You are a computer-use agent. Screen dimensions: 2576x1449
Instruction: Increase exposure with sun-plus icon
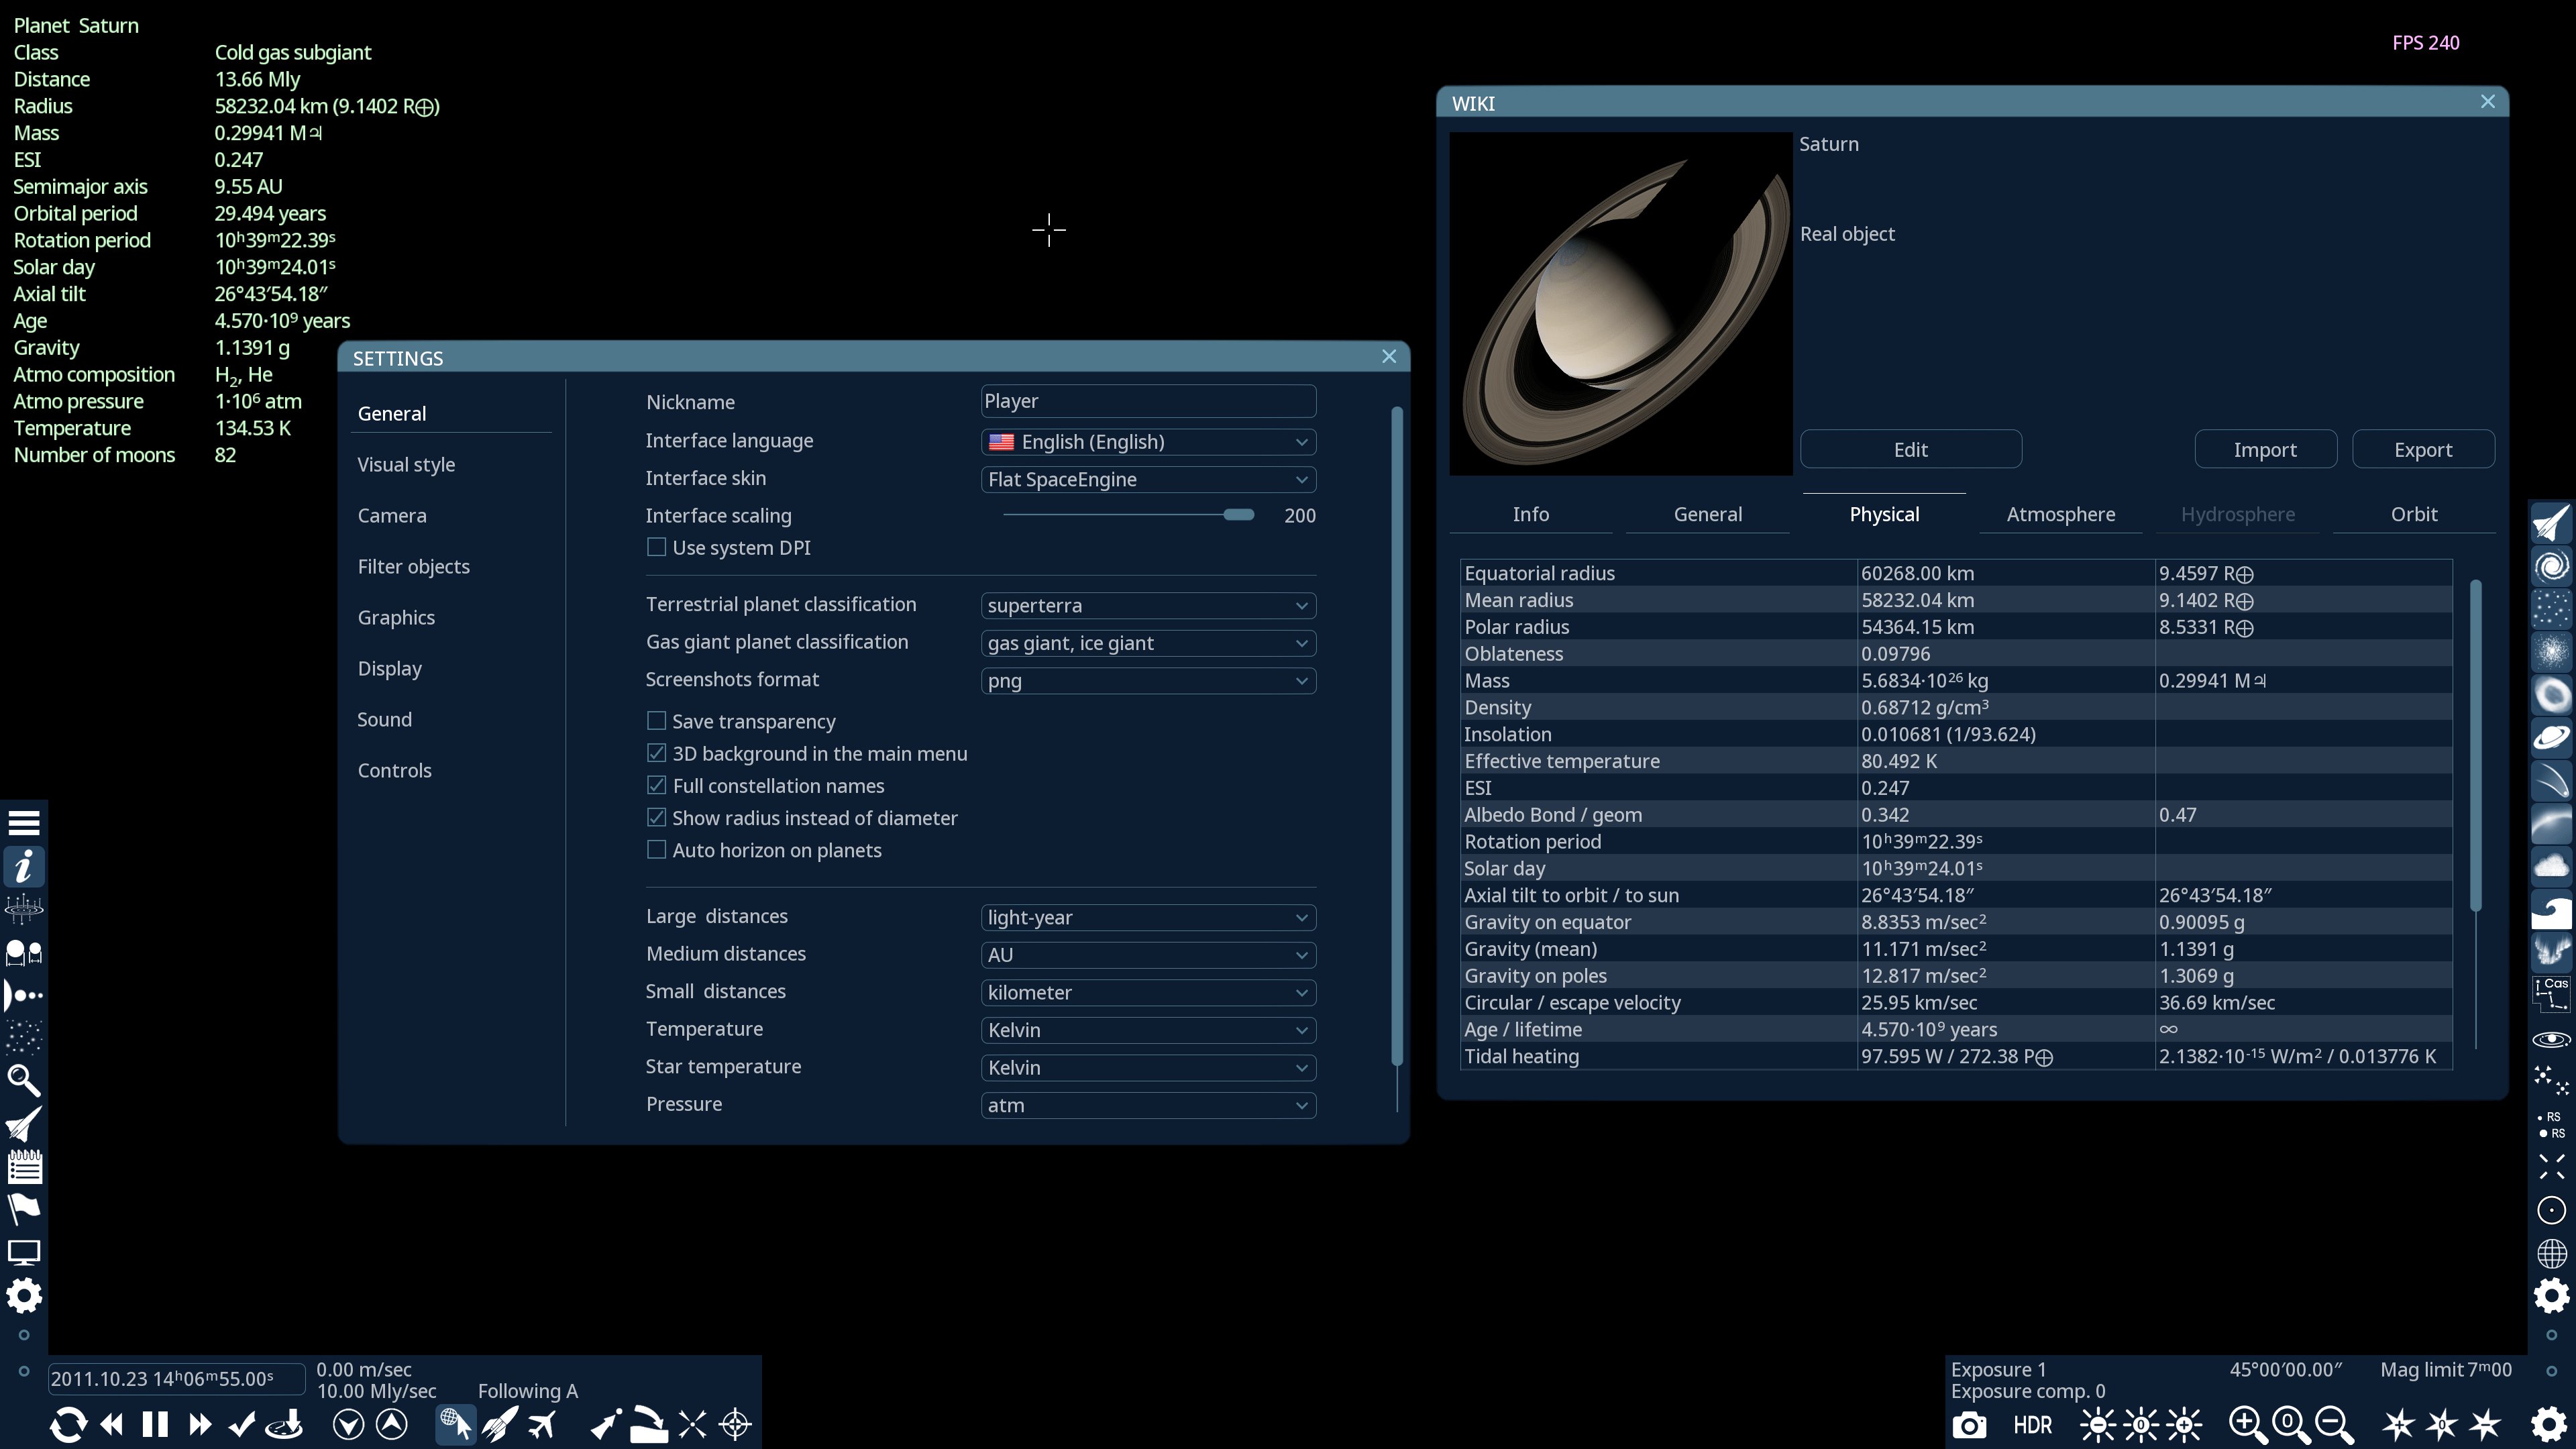(2185, 1424)
